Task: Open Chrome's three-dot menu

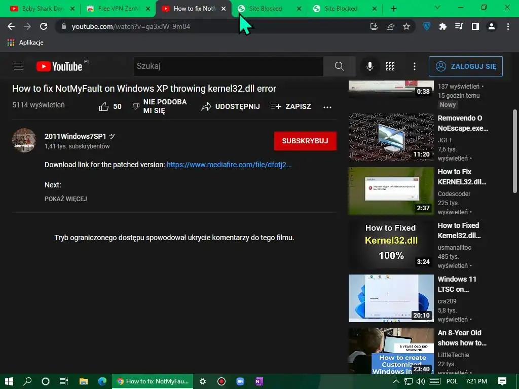Action: pyautogui.click(x=508, y=26)
